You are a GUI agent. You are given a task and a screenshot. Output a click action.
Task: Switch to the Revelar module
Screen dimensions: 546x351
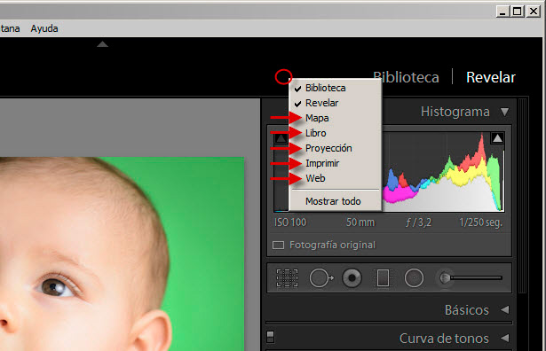(x=491, y=77)
